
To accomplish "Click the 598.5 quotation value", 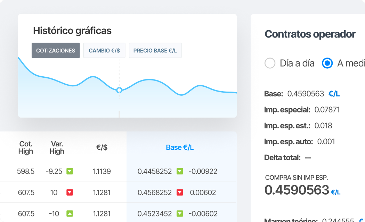I will pyautogui.click(x=26, y=171).
